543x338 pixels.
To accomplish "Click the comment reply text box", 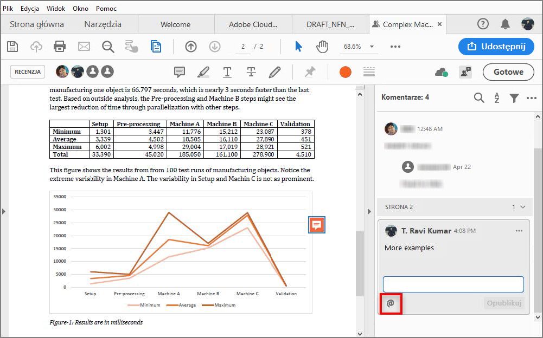I will 453,284.
